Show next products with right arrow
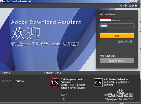 pyautogui.click(x=137, y=89)
